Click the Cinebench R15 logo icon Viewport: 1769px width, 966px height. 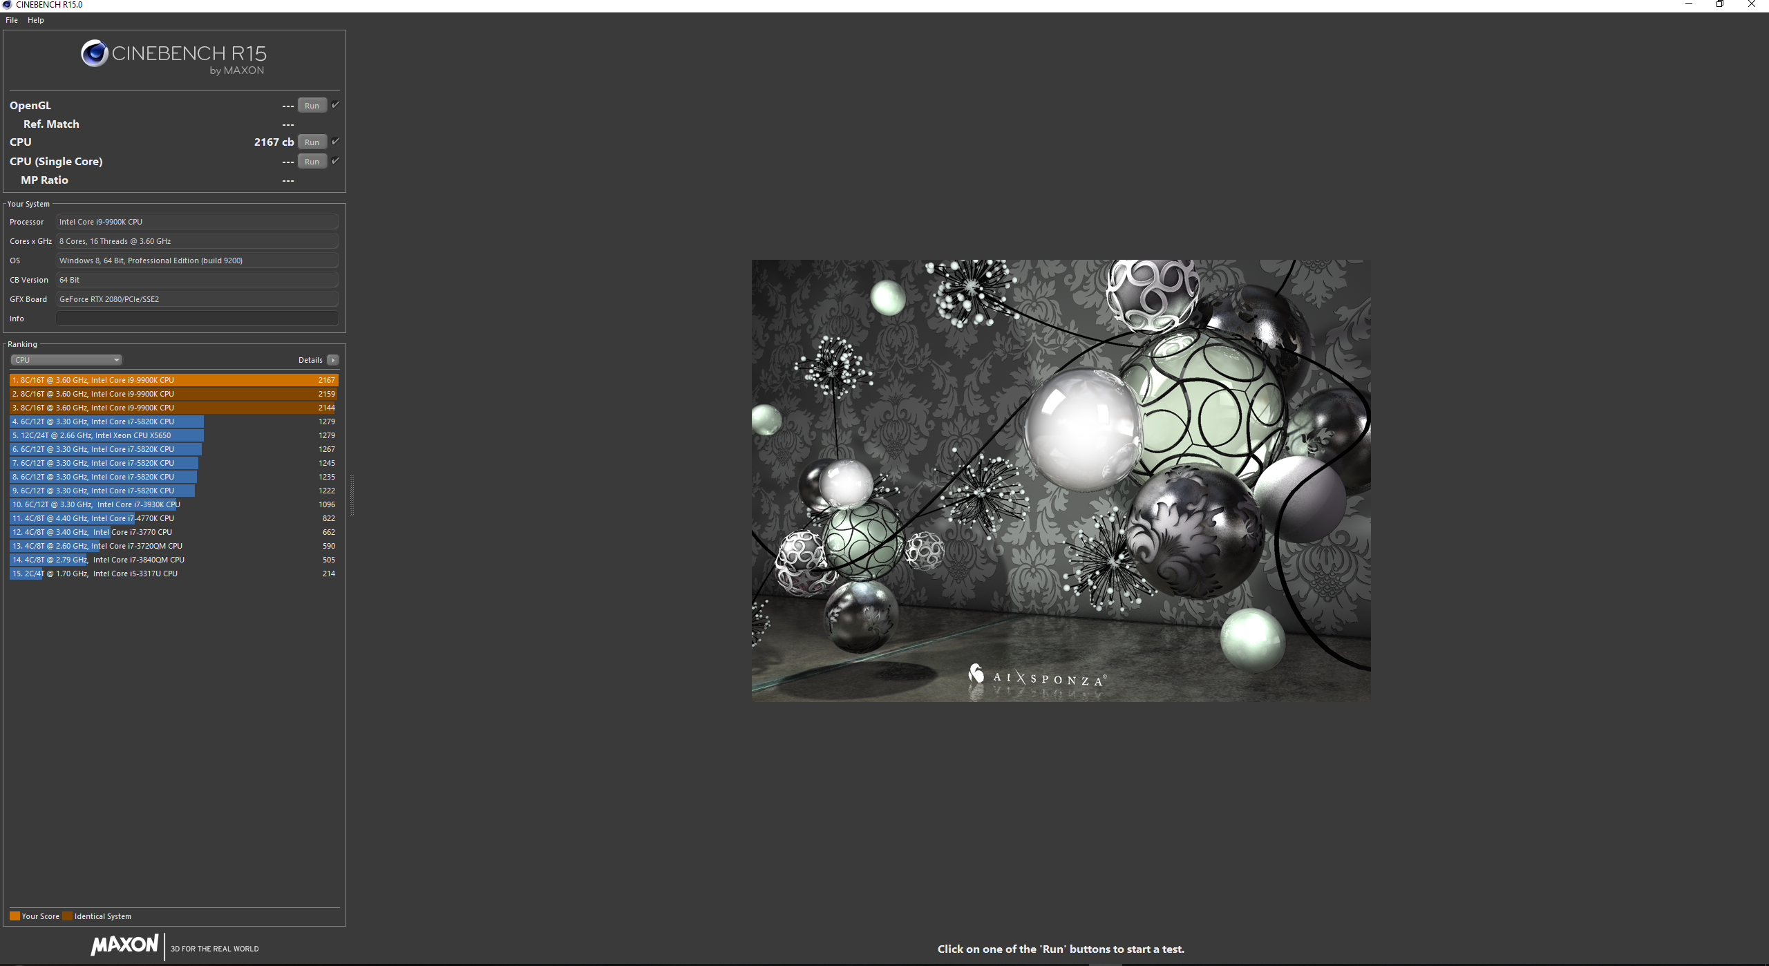coord(95,53)
